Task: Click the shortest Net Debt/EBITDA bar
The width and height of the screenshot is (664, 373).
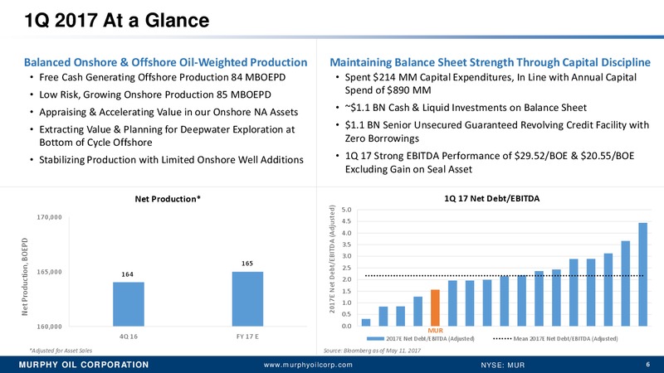Action: point(366,322)
